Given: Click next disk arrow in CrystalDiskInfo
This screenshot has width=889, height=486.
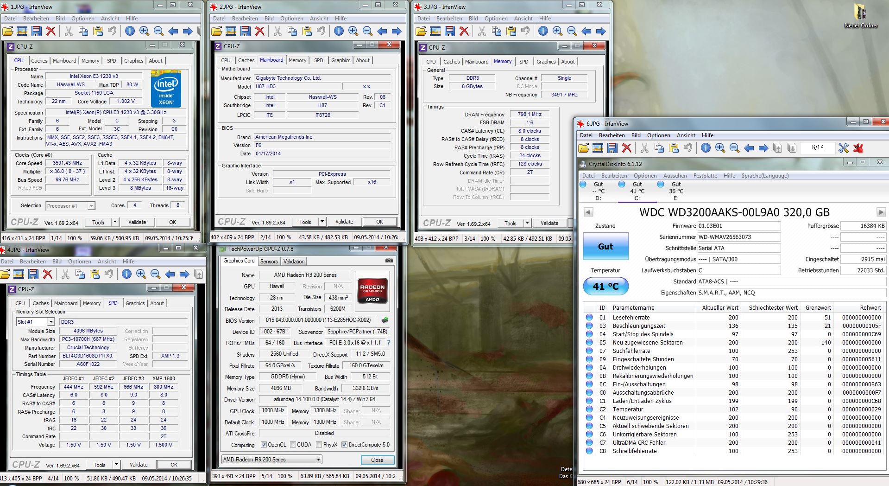Looking at the screenshot, I should tap(881, 212).
